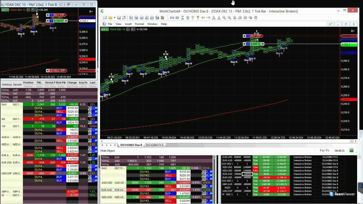Cancel SELL STP order in small left chart
Image resolution: width=363 pixels, height=204 pixels.
click(x=48, y=71)
